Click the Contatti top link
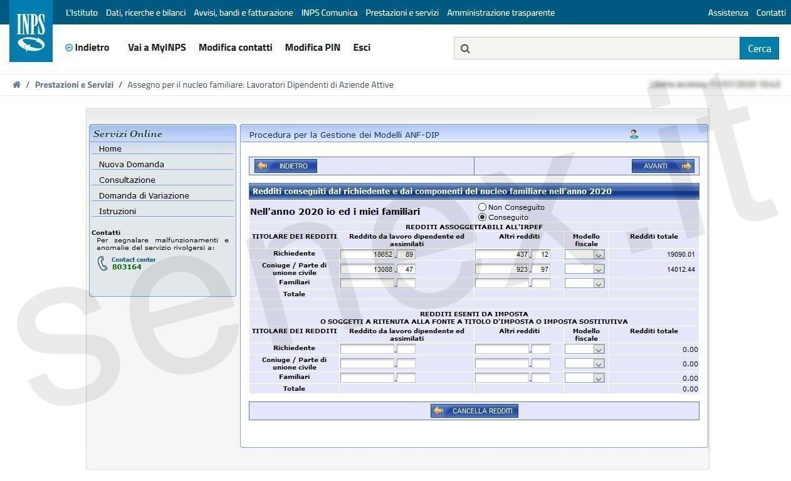 [x=771, y=13]
